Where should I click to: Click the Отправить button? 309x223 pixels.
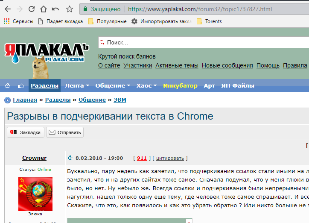[65, 132]
